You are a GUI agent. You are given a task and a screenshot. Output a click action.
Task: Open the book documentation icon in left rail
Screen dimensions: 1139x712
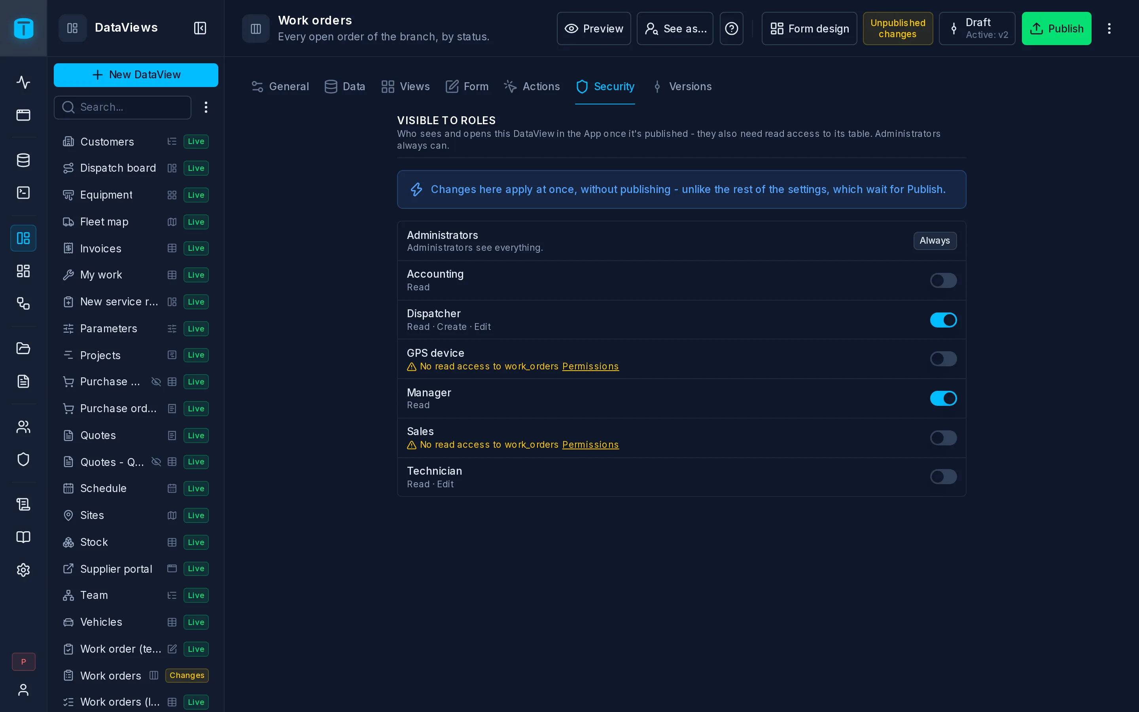point(24,537)
